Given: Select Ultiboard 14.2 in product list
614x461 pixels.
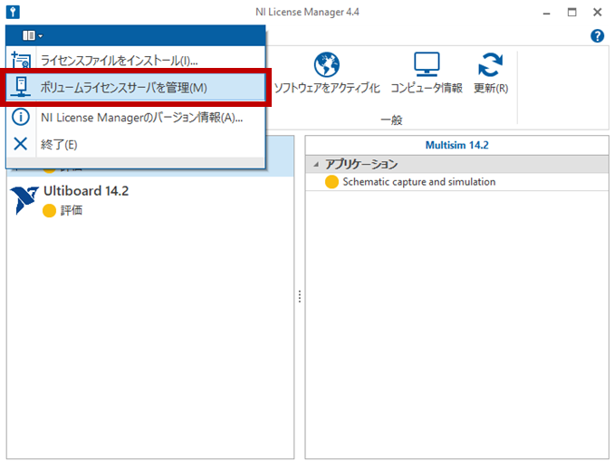Looking at the screenshot, I should [x=150, y=200].
